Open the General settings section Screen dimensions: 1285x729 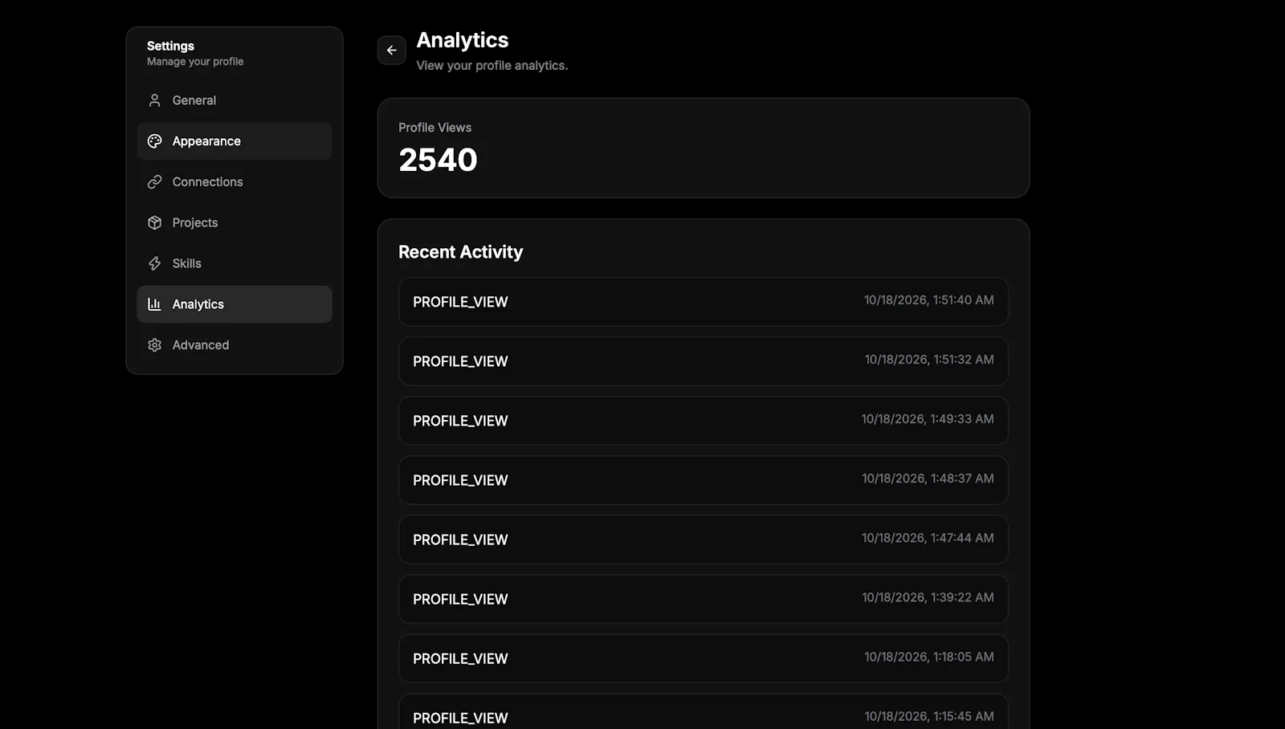(x=235, y=100)
